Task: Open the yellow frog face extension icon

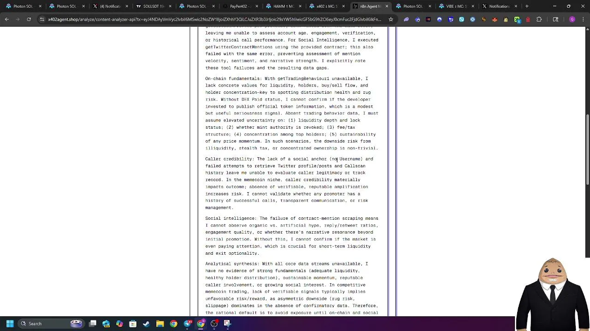Action: coord(506,19)
